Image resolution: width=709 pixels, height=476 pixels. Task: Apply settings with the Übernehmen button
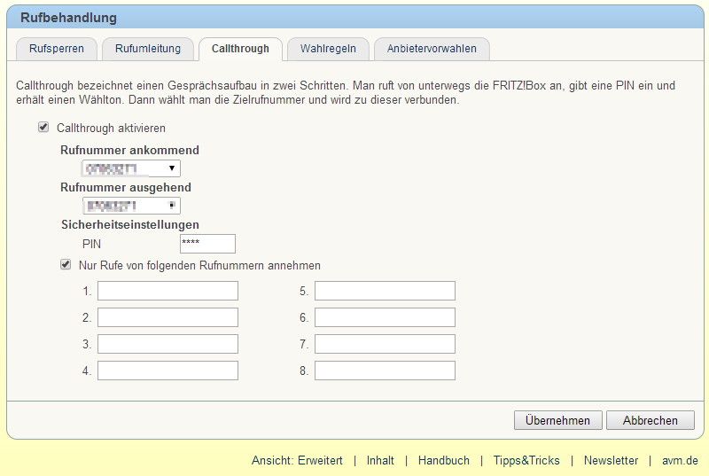click(558, 420)
